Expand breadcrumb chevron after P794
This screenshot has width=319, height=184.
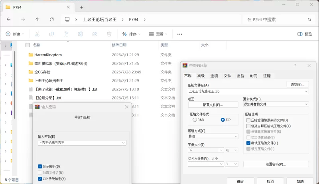[x=145, y=20]
